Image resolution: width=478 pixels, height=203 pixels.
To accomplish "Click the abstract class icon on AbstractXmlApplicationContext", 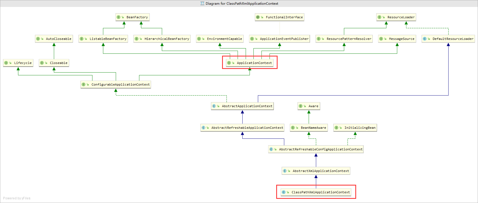I will [x=285, y=171].
